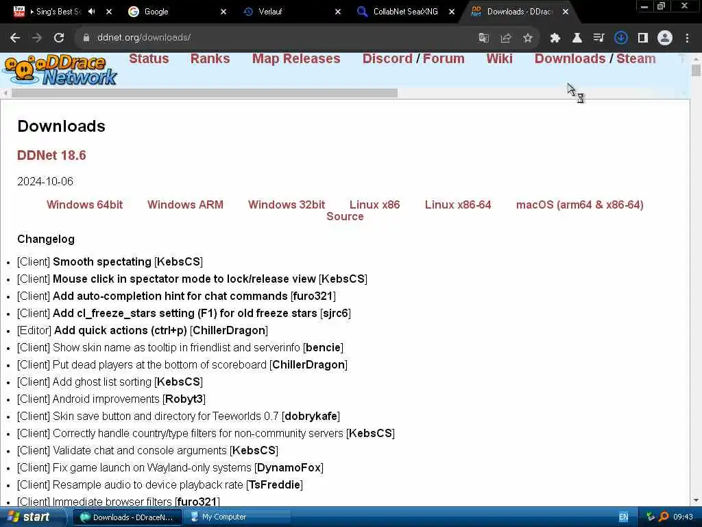Switch to the CollabNet SearXNG tab

click(x=405, y=12)
